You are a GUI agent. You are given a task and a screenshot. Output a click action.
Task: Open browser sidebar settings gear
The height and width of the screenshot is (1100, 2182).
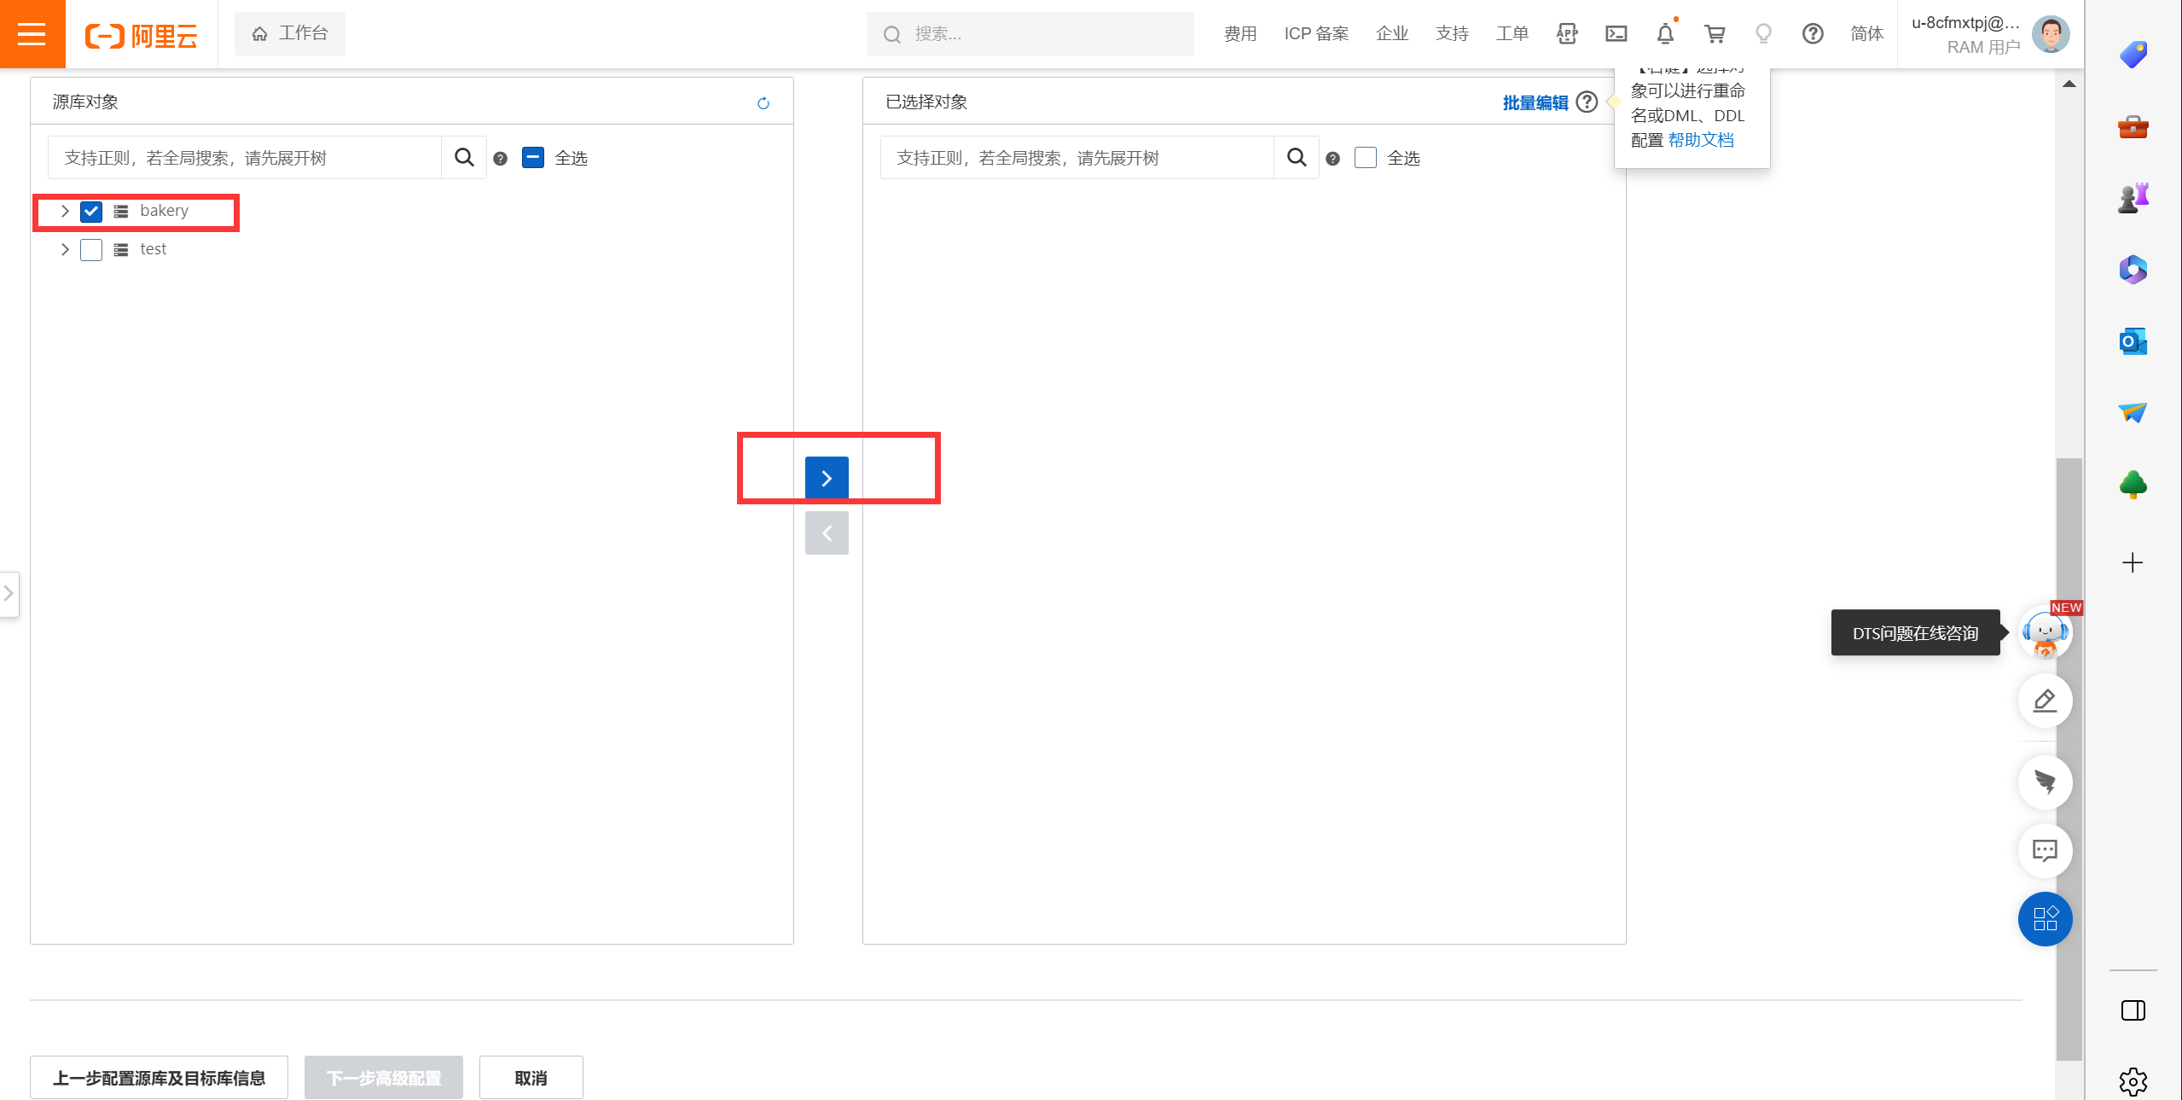(2133, 1082)
